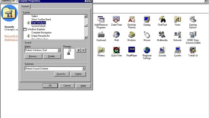Expand the Schemes dropdown list
Screen dimensions: 209x118
click(84, 69)
